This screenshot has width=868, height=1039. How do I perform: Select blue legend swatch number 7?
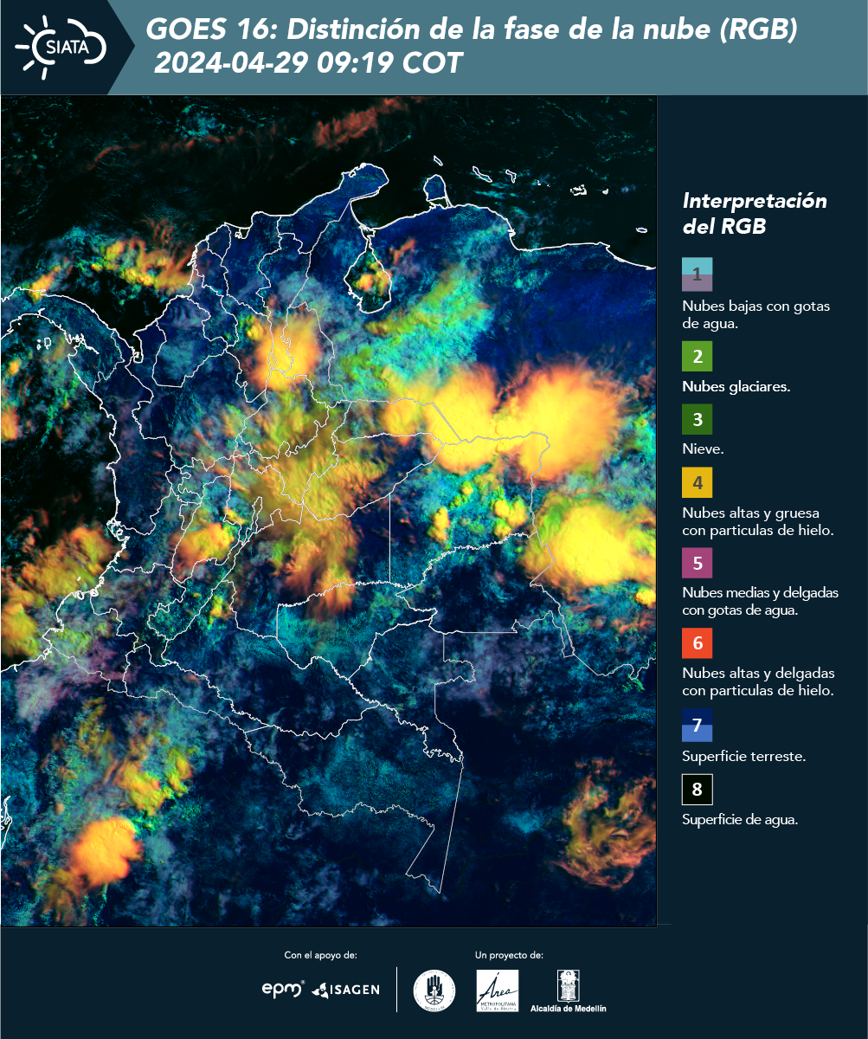(698, 726)
